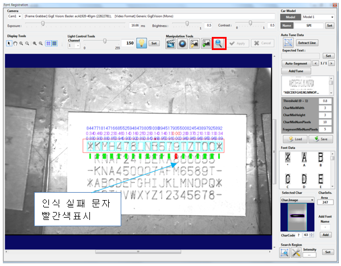The image size is (341, 266).
Task: Select the hand pan tool
Action: [x=15, y=43]
